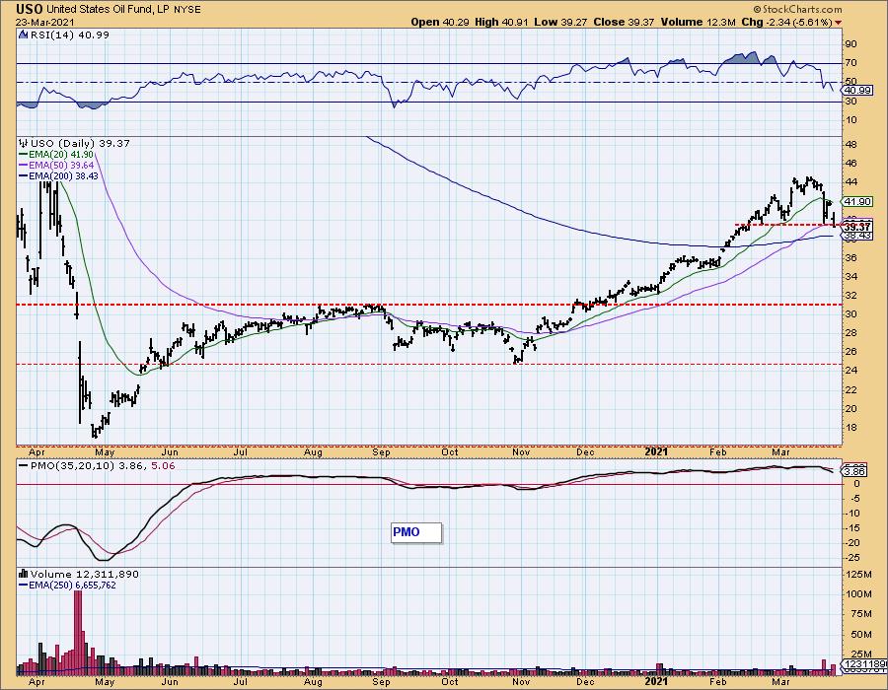The image size is (888, 690).
Task: Click the red down arrow beside Chg
Action: click(x=838, y=23)
